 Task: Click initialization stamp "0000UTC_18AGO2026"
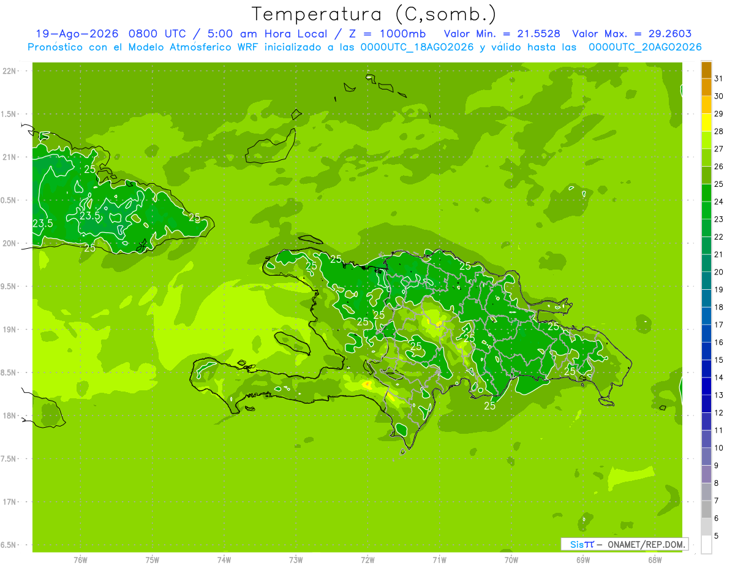[417, 47]
